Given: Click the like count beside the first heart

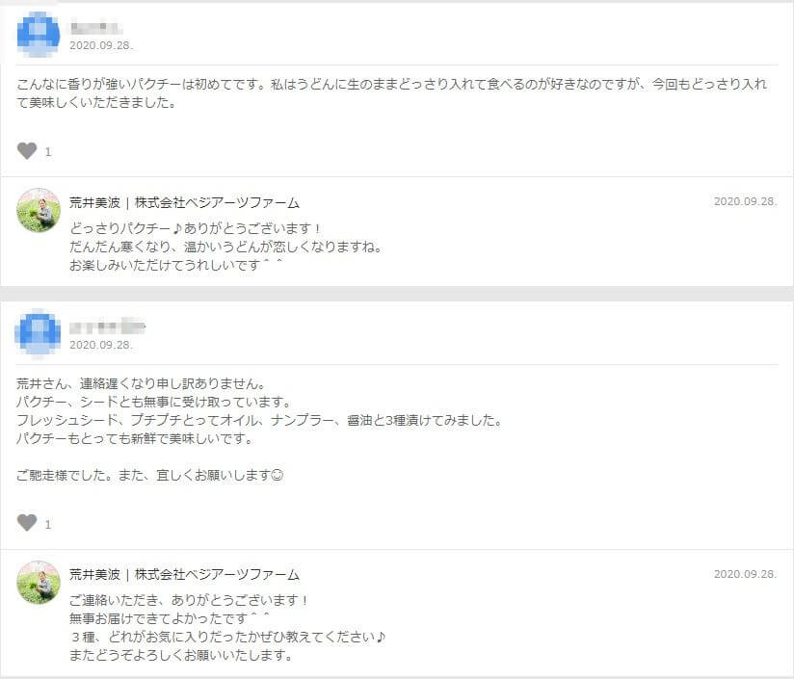Looking at the screenshot, I should [x=48, y=152].
